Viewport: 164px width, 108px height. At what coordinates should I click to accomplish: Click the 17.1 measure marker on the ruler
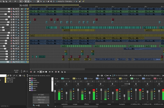(x=96, y=7)
